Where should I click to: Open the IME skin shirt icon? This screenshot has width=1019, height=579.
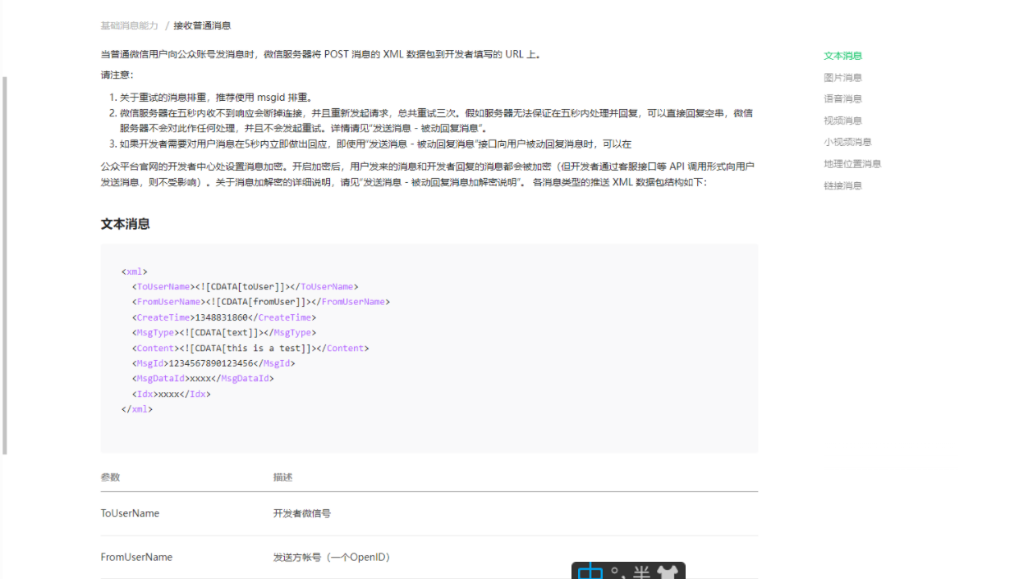pos(666,572)
